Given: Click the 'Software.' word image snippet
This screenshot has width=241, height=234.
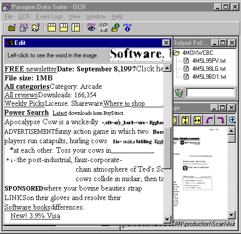Looking at the screenshot, I should (140, 55).
